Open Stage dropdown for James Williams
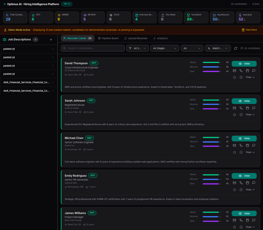The image size is (263, 230). click(x=250, y=227)
